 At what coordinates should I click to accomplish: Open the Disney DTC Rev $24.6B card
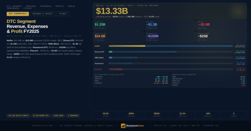[x=118, y=37]
